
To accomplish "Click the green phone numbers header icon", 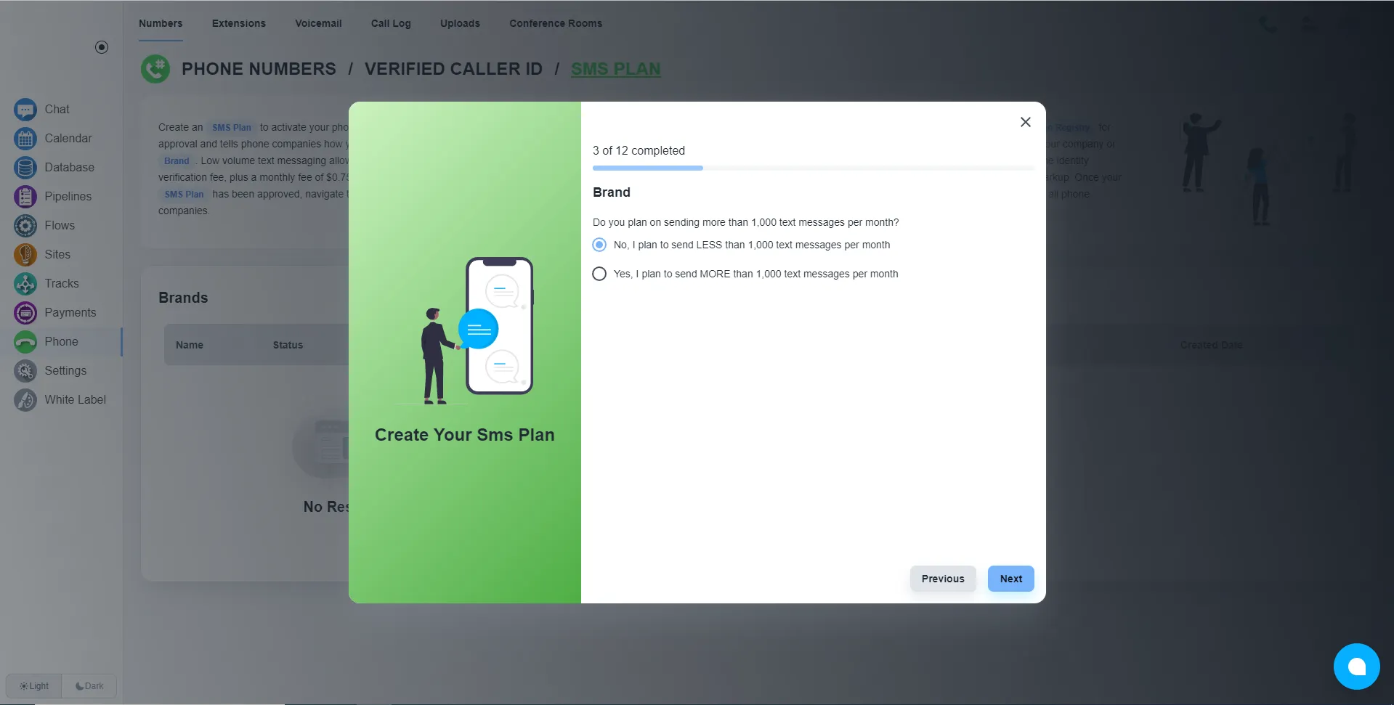I will 155,69.
